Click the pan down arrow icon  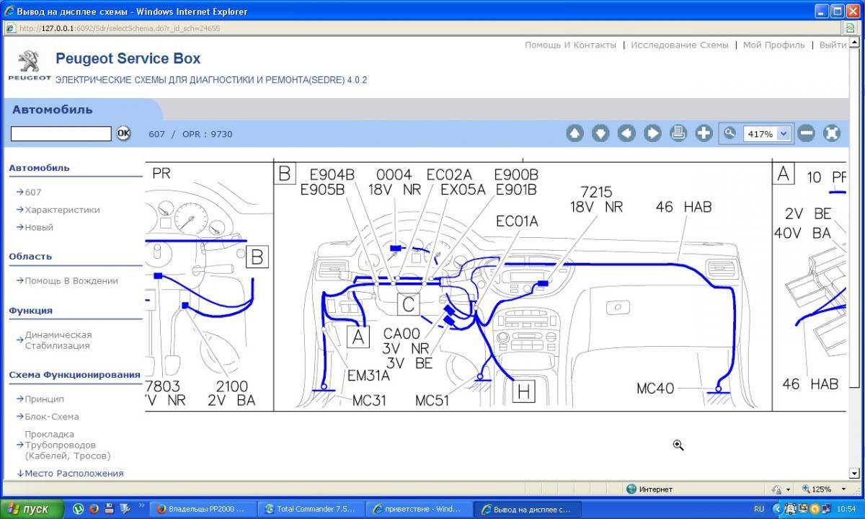tap(600, 133)
